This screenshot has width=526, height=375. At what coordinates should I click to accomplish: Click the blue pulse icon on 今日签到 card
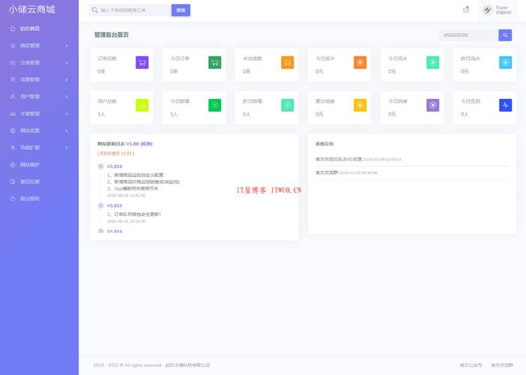[x=506, y=105]
